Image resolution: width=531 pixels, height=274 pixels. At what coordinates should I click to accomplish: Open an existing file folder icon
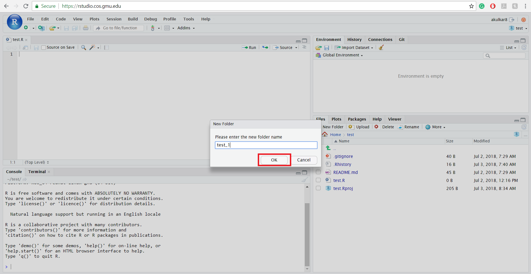point(52,28)
